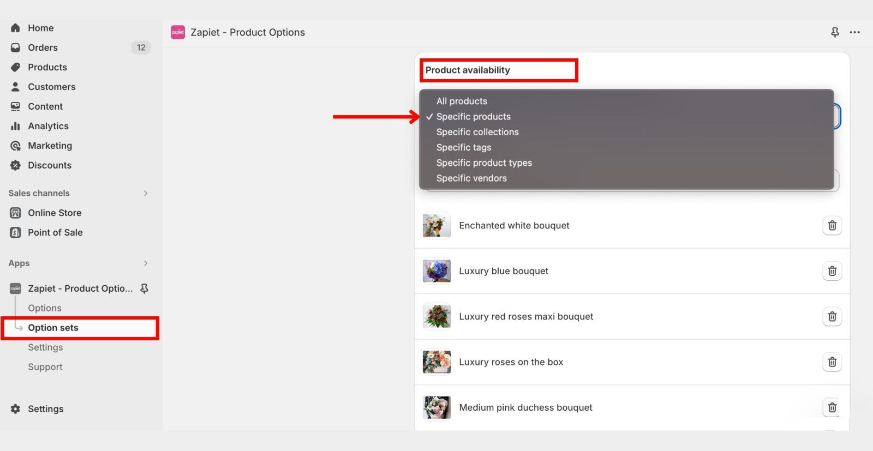Open Zapiet Support link

coord(45,367)
